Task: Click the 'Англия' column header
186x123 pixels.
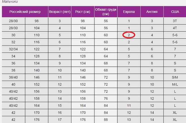Action: tap(152, 12)
